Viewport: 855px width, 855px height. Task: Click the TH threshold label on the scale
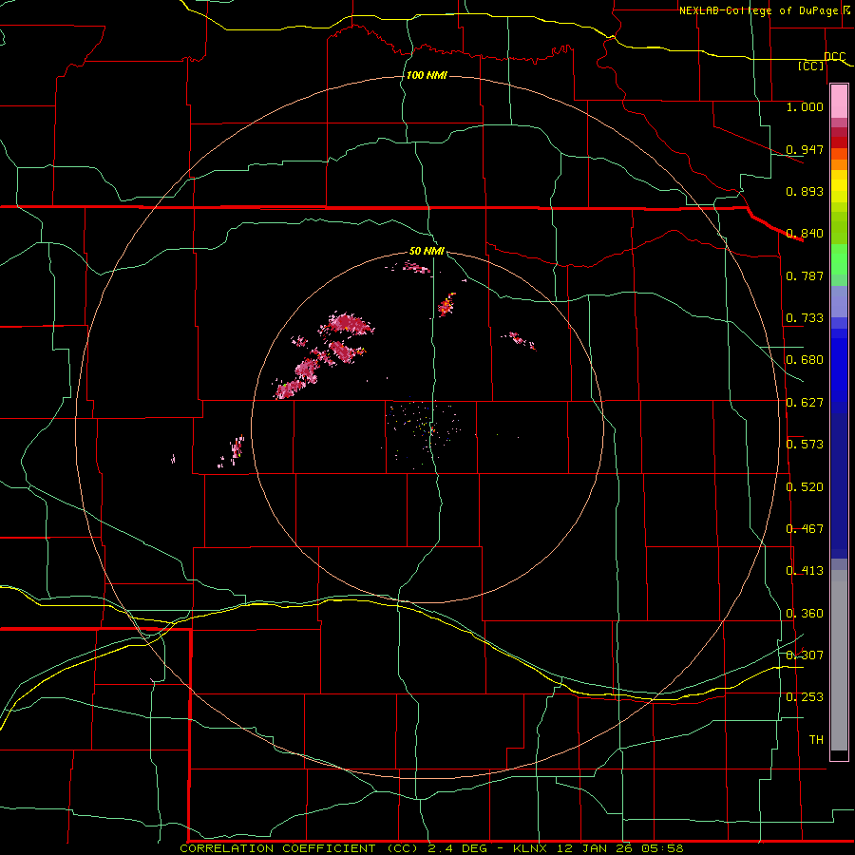click(816, 739)
